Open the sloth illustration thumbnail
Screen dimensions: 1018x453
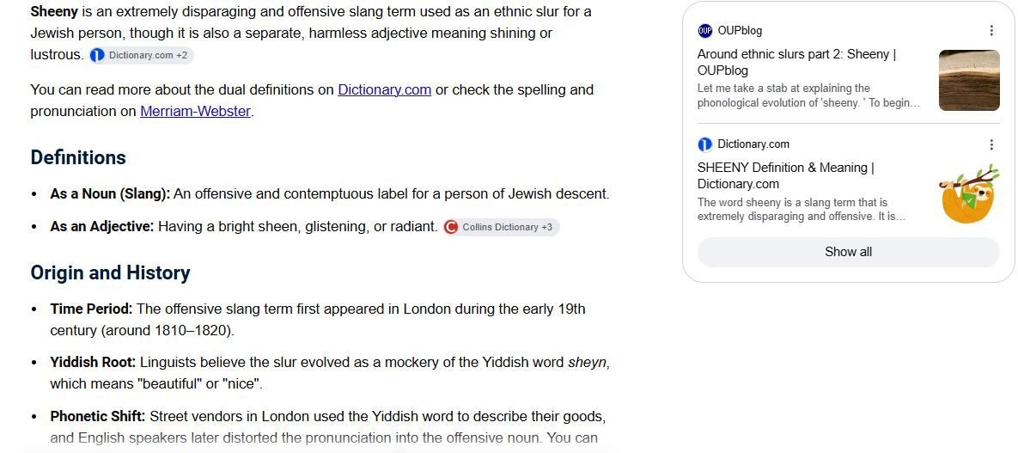[x=969, y=193]
